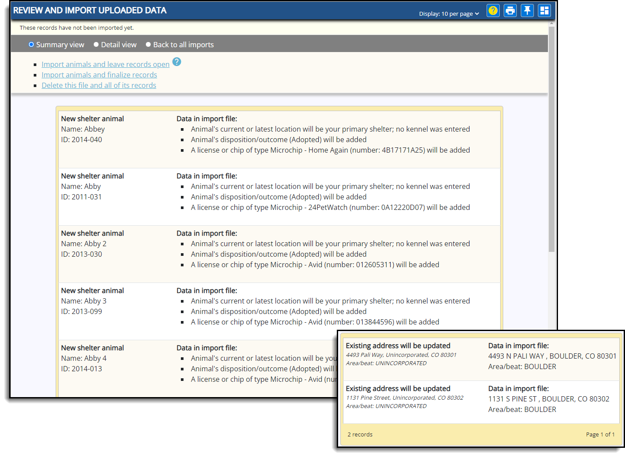Select the text 'Name: Abbey'
This screenshot has width=625, height=457.
click(83, 129)
